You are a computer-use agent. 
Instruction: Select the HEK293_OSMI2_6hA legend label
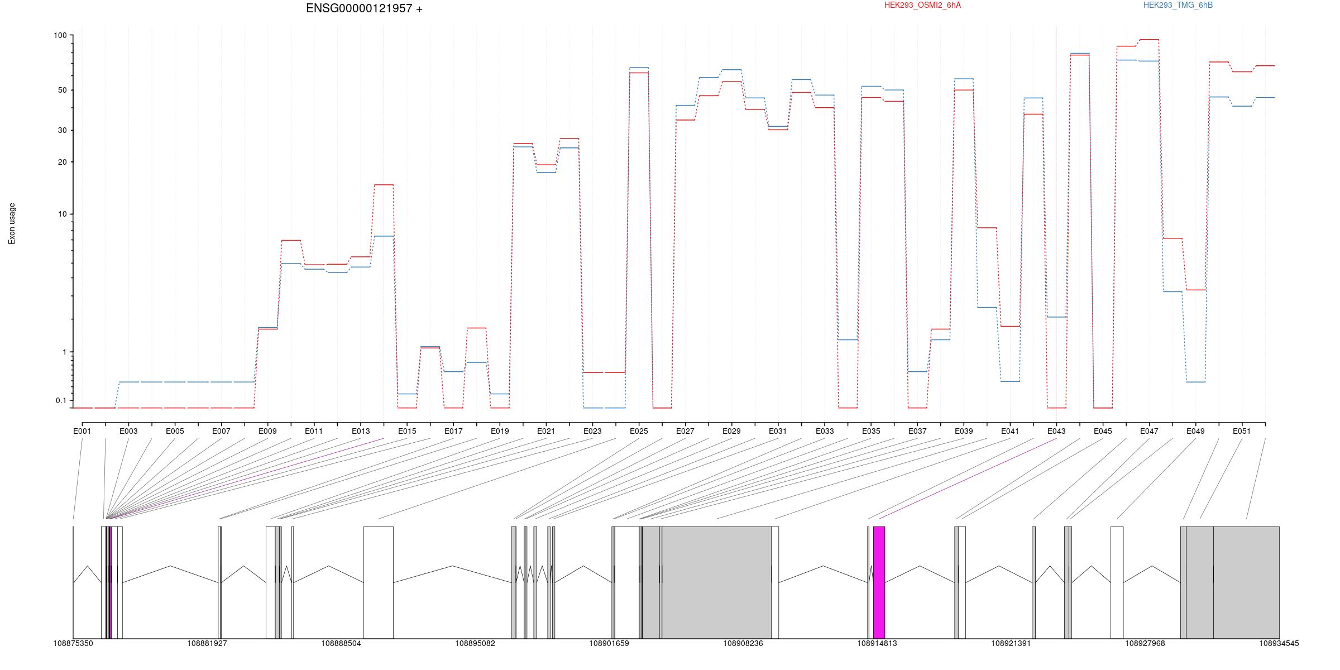[922, 5]
